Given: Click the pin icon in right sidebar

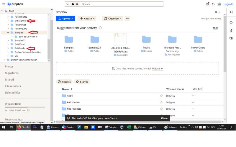Looking at the screenshot, I should point(231,31).
